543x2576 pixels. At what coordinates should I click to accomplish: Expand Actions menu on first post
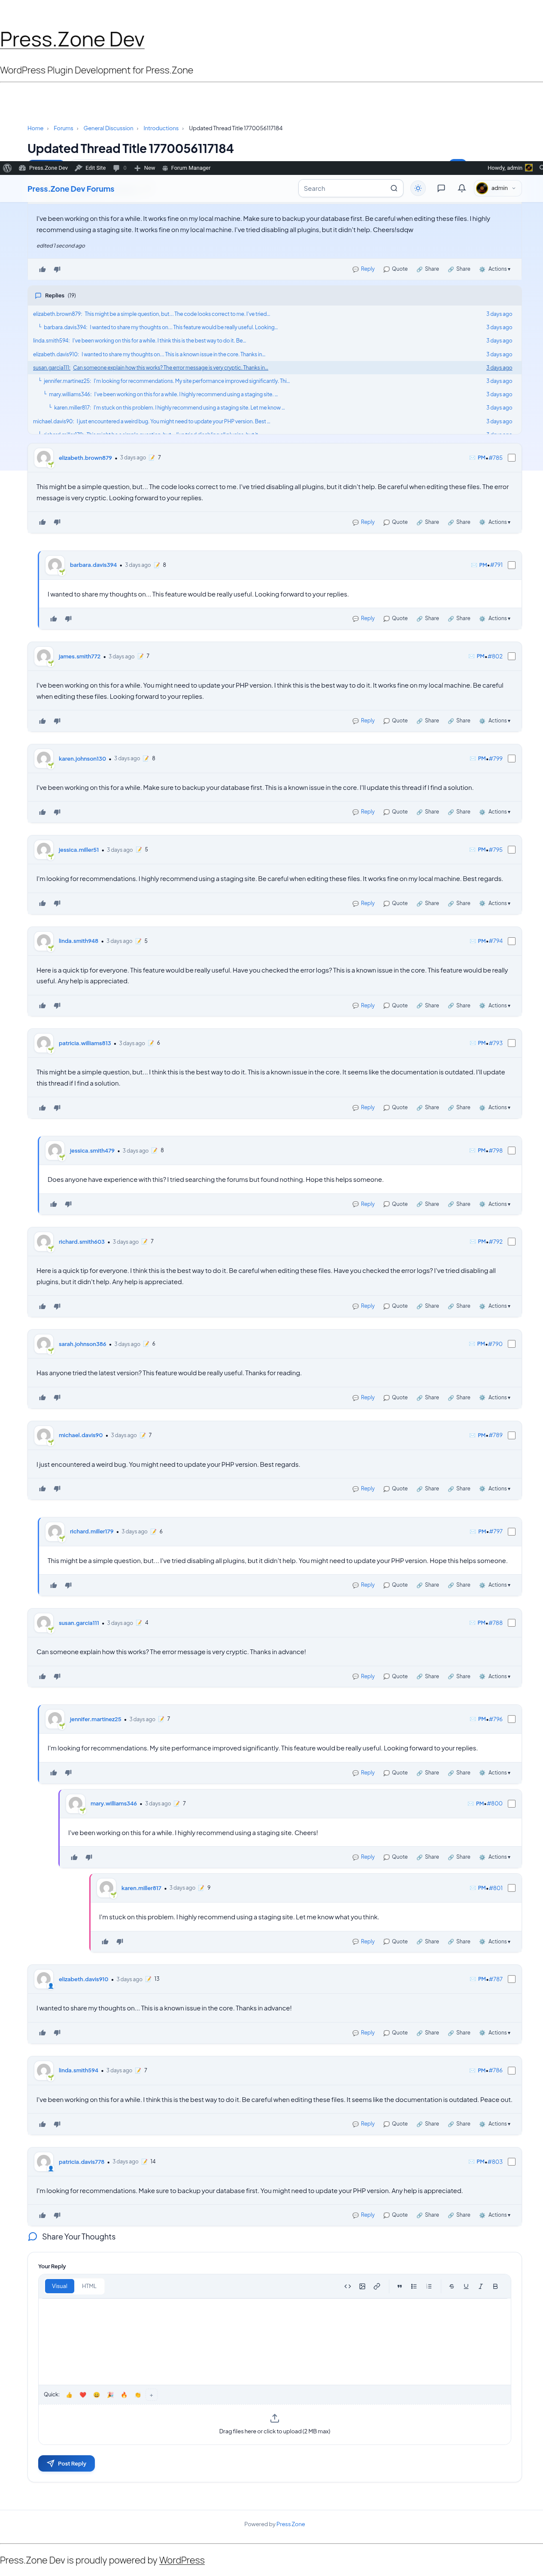click(498, 269)
